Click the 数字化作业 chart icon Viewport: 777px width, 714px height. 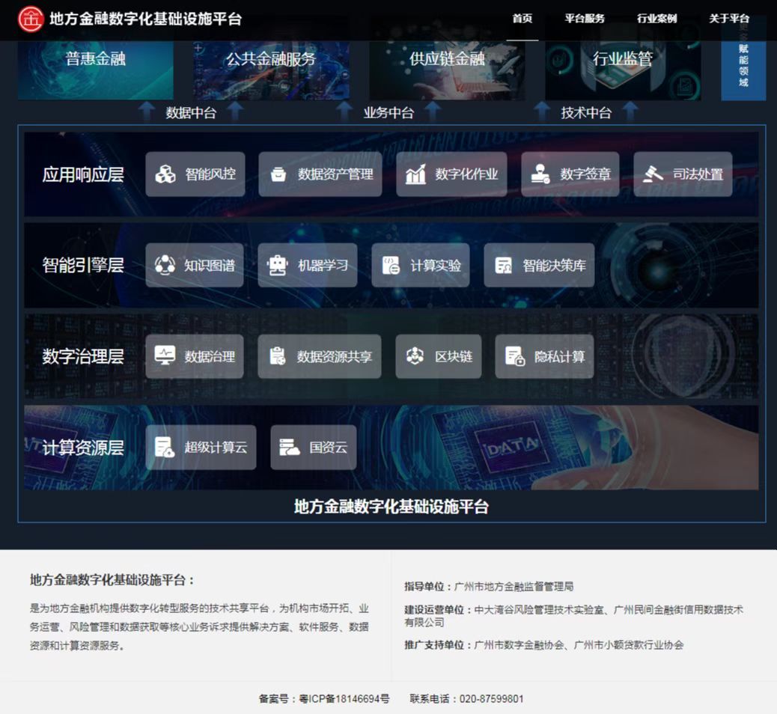point(415,174)
